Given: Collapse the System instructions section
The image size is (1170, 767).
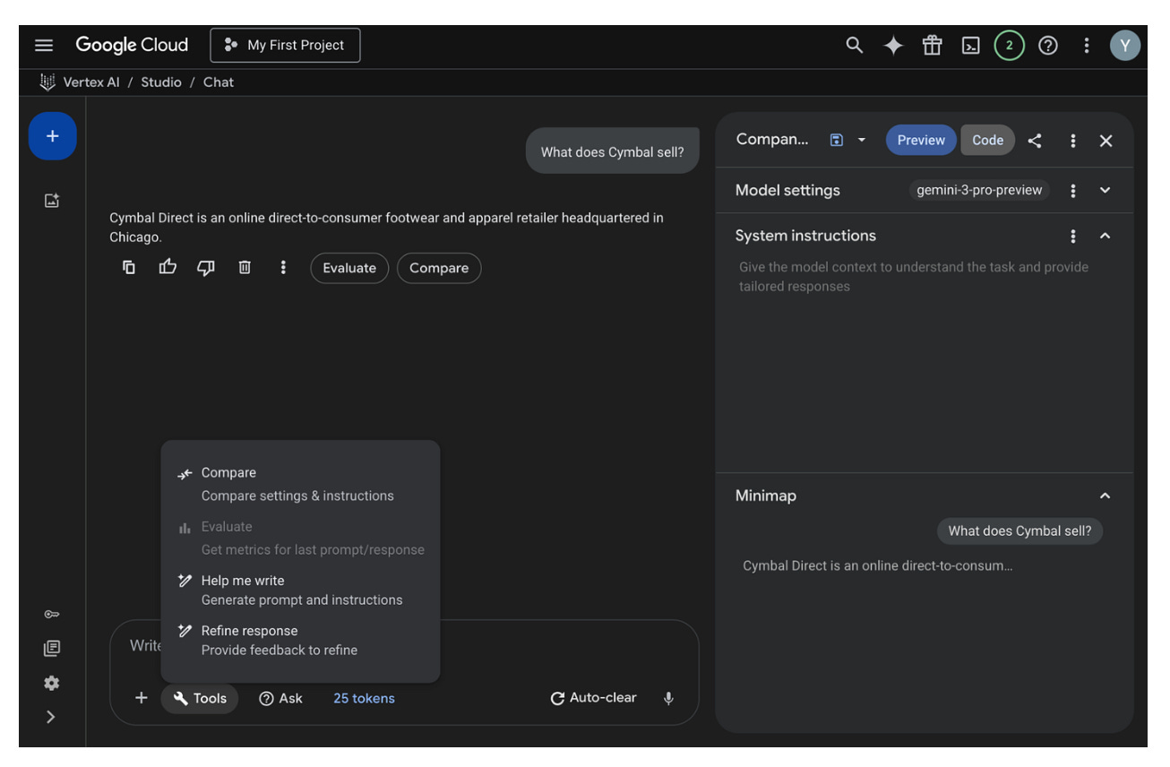Looking at the screenshot, I should [x=1105, y=236].
